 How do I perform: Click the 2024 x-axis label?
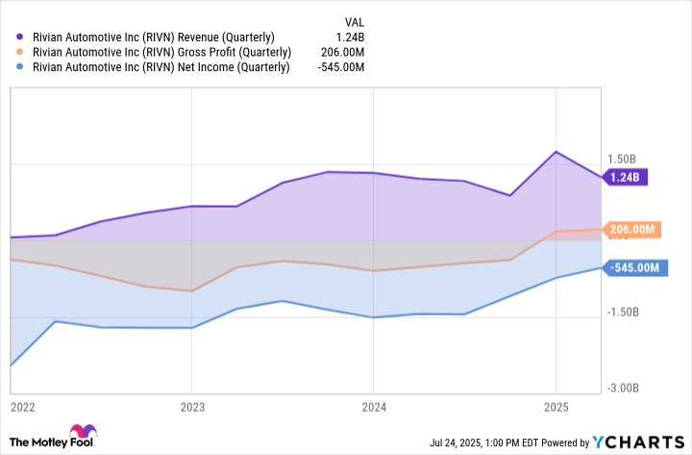(x=374, y=407)
